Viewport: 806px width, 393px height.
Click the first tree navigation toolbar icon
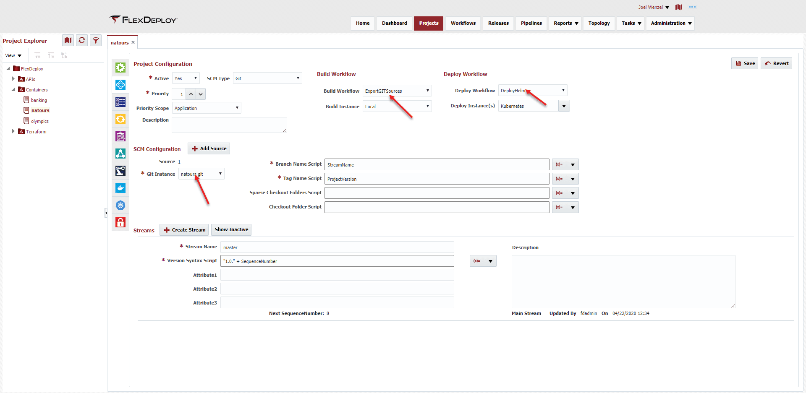click(38, 55)
